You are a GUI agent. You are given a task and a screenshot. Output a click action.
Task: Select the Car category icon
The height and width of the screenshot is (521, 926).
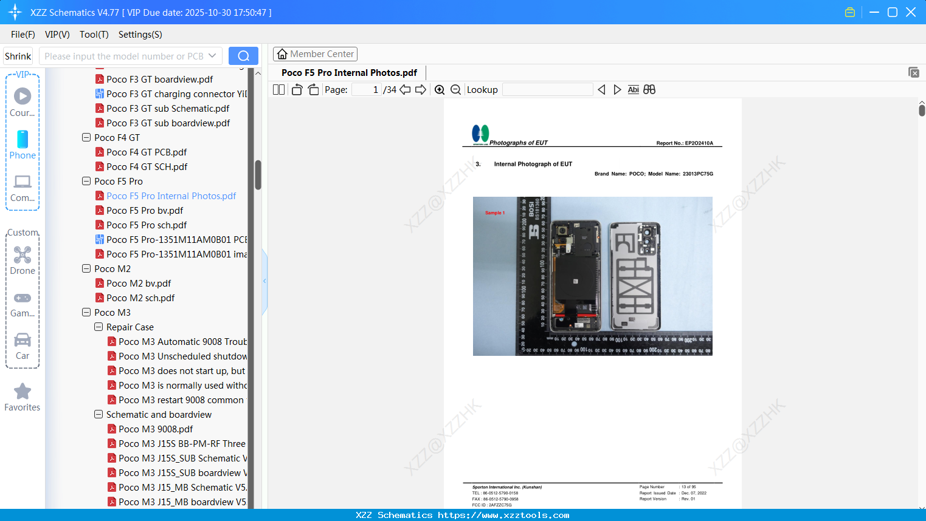pyautogui.click(x=22, y=346)
